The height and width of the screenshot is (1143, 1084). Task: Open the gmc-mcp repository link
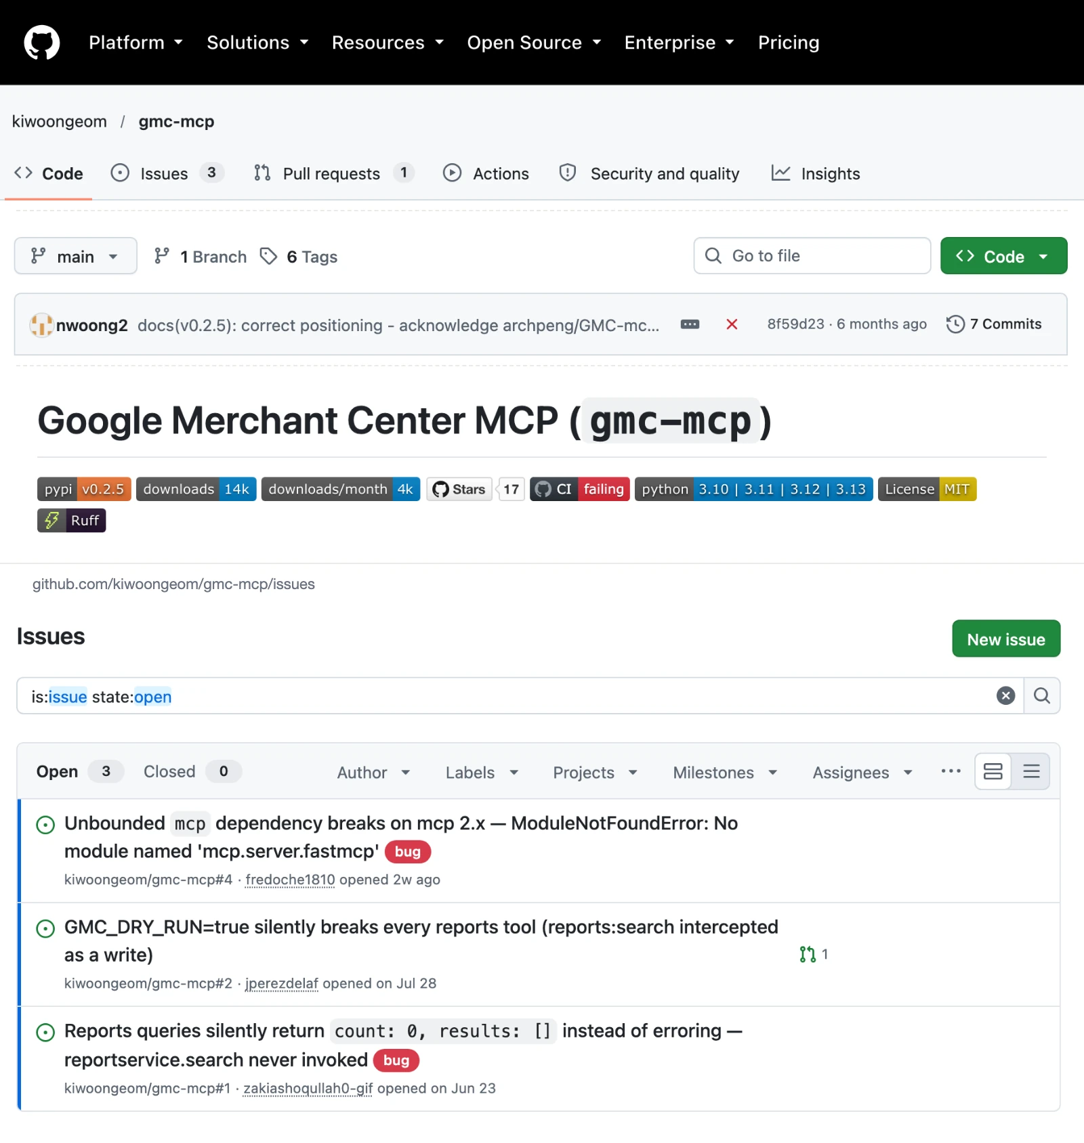(x=176, y=122)
